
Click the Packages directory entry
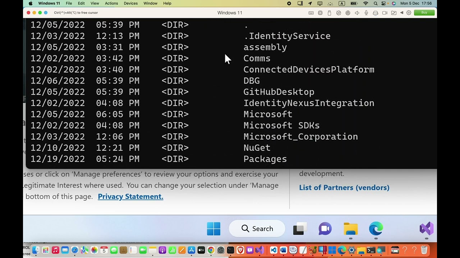265,159
